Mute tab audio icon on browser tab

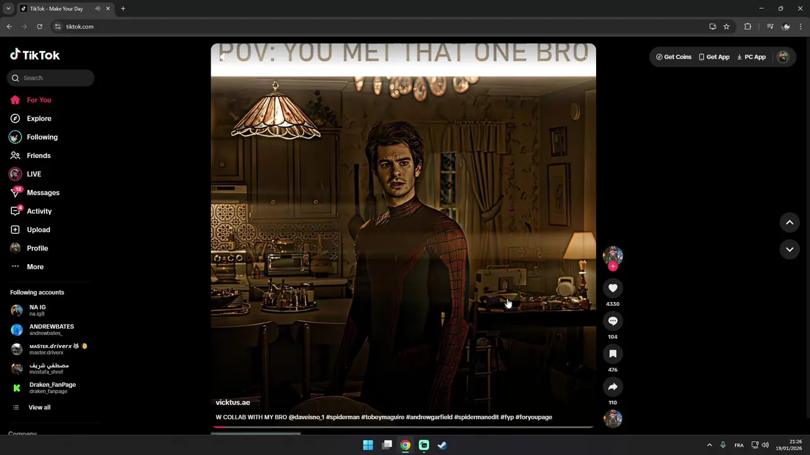[x=97, y=9]
